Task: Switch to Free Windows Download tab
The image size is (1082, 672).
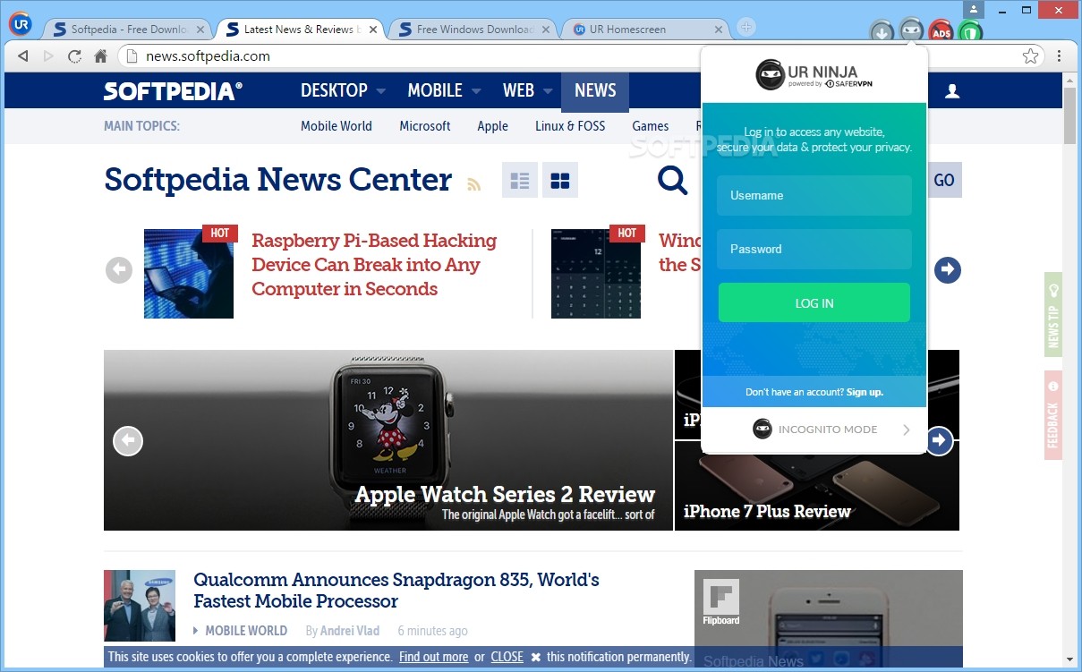Action: pyautogui.click(x=473, y=30)
